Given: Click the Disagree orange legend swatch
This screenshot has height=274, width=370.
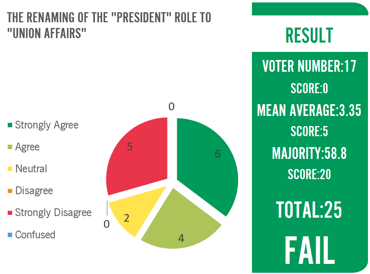Looking at the screenshot, I should click(x=11, y=191).
